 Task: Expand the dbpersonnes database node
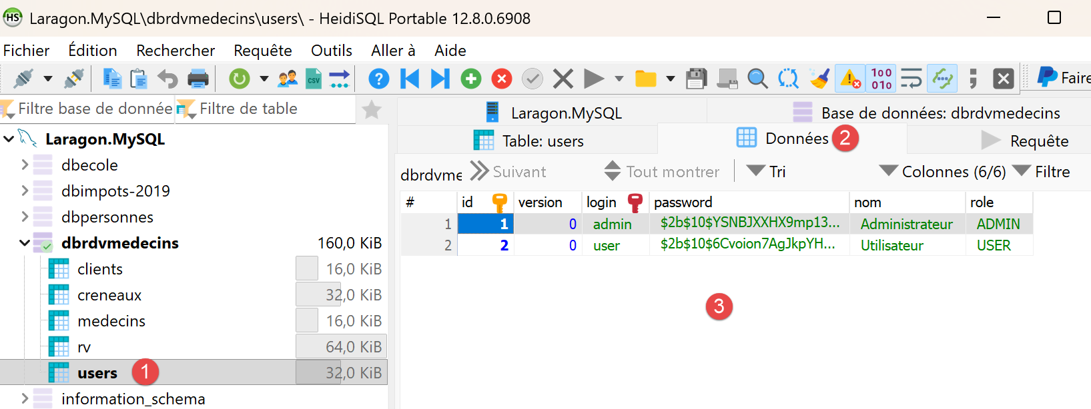[25, 216]
